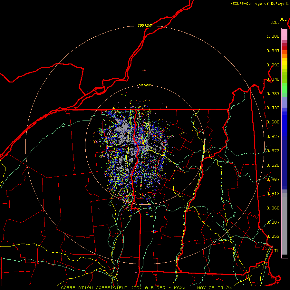Click the 0.253 scale value
This screenshot has width=290, height=290.
273,237
